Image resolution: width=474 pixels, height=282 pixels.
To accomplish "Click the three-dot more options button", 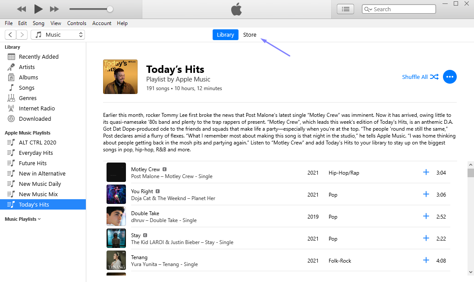I will tap(450, 77).
